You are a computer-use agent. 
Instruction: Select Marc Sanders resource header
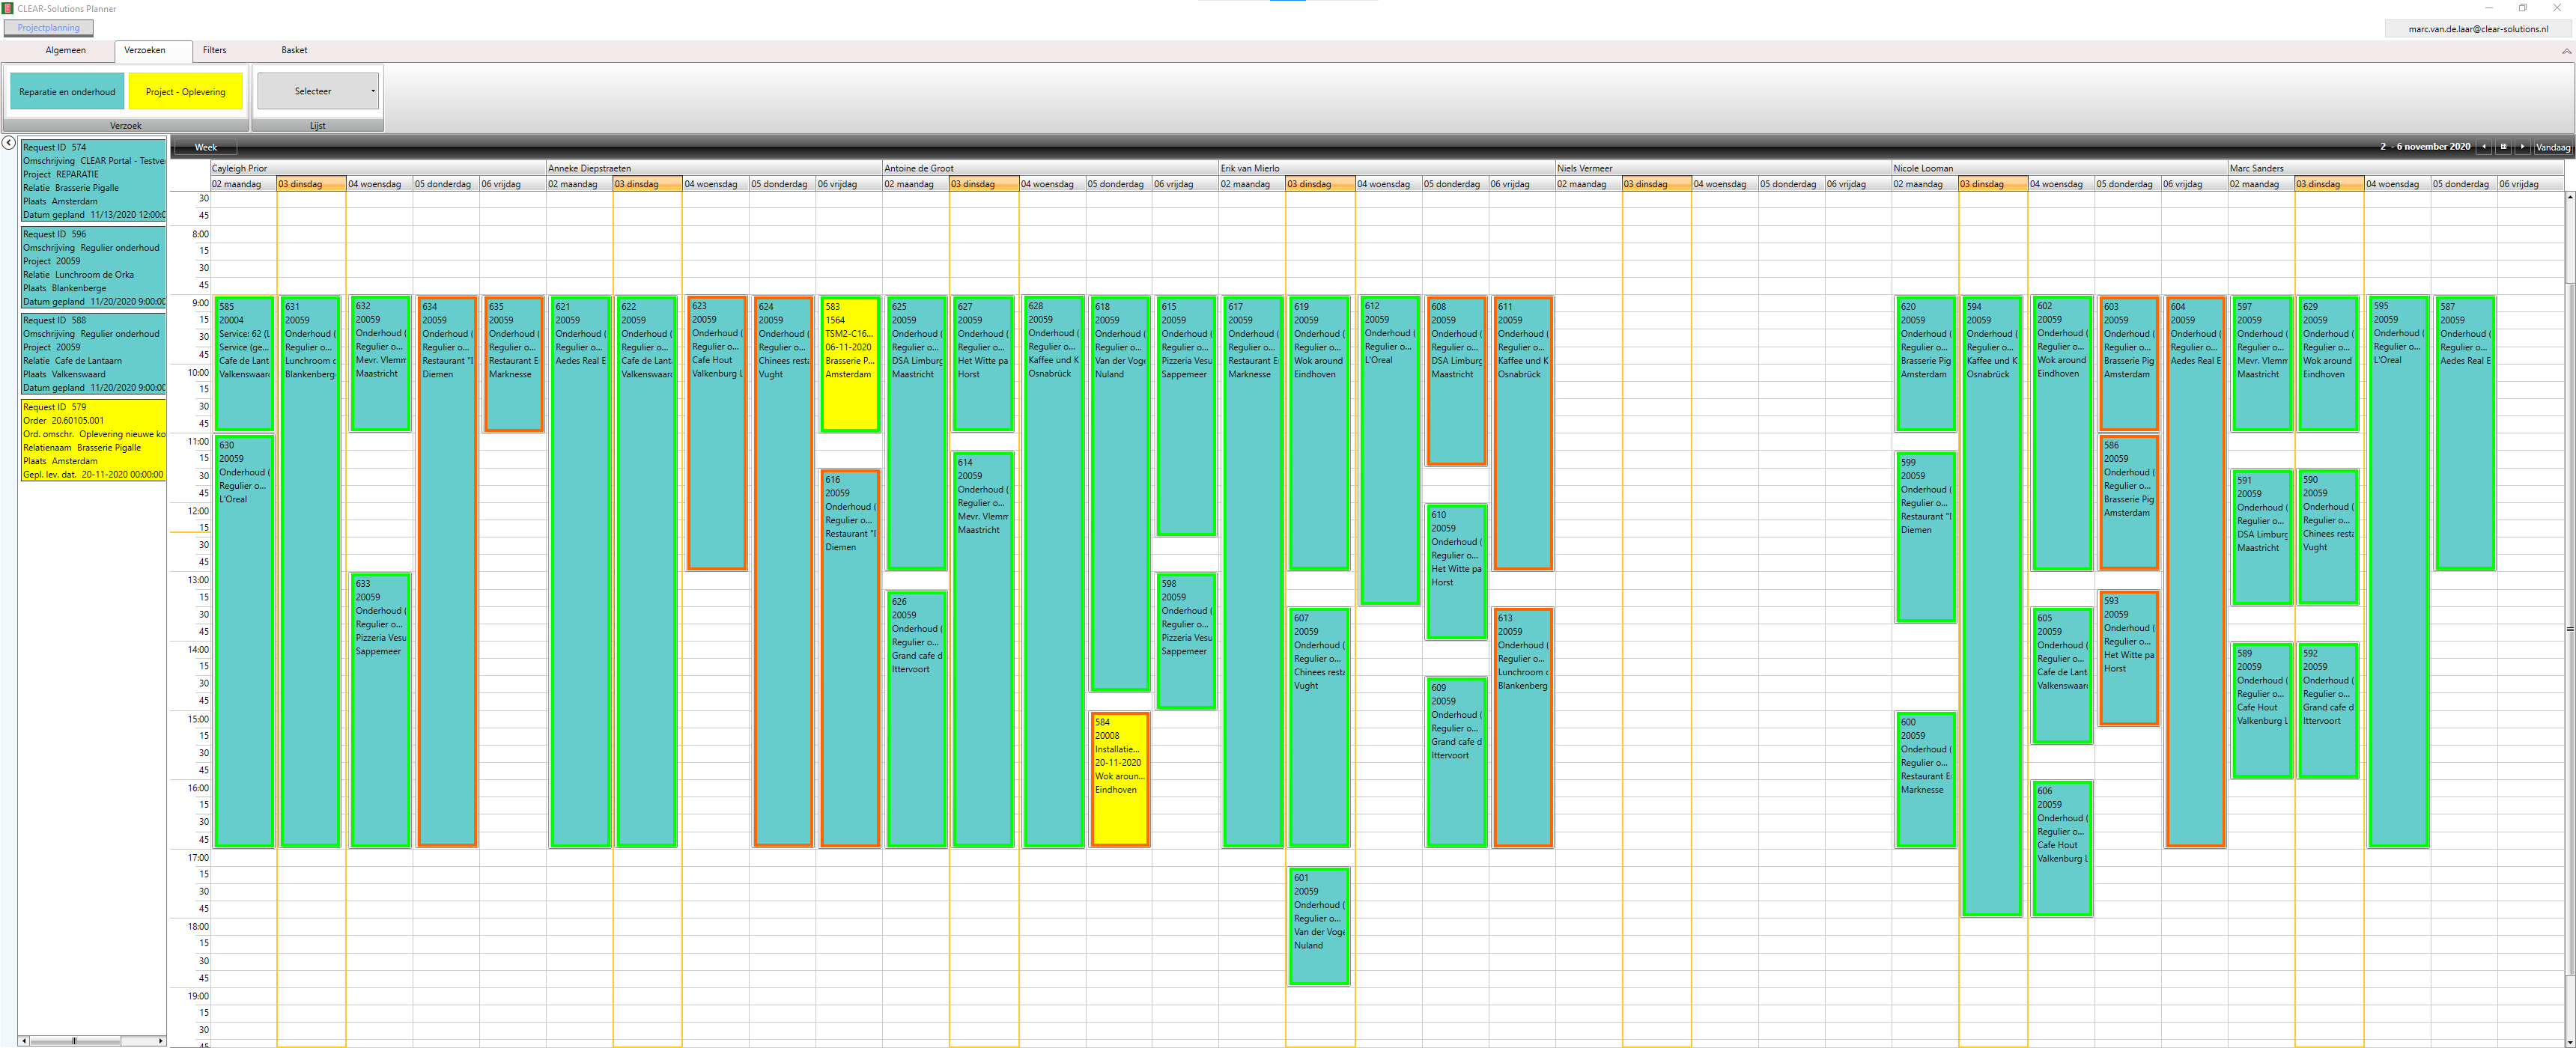pyautogui.click(x=2395, y=168)
